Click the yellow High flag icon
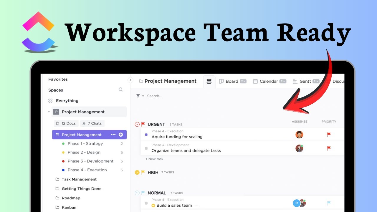Screen dimensions: 377x212 (143, 172)
